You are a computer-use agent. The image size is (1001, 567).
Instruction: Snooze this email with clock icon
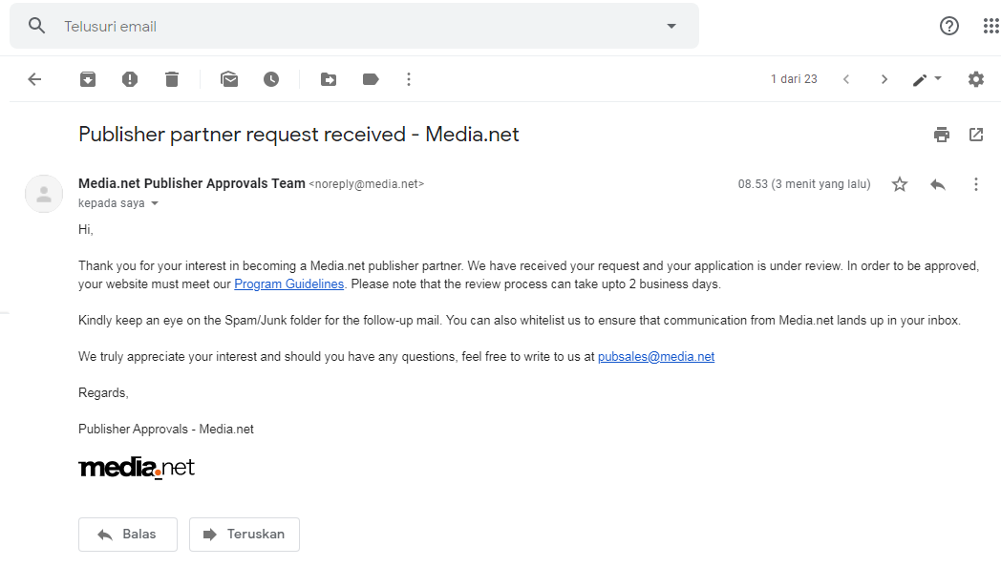coord(271,79)
